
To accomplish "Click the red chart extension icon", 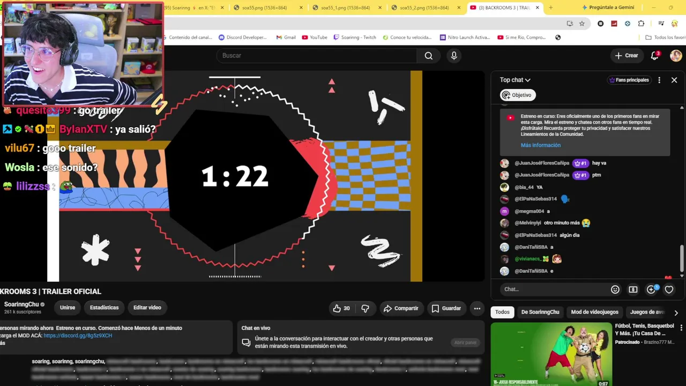I will click(x=614, y=24).
